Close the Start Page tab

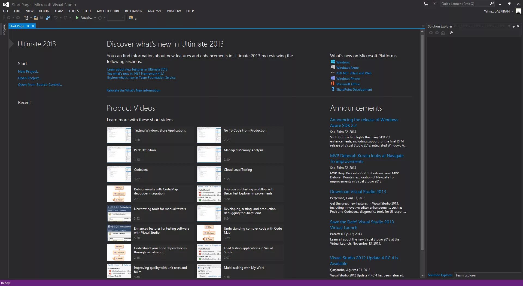(x=33, y=26)
